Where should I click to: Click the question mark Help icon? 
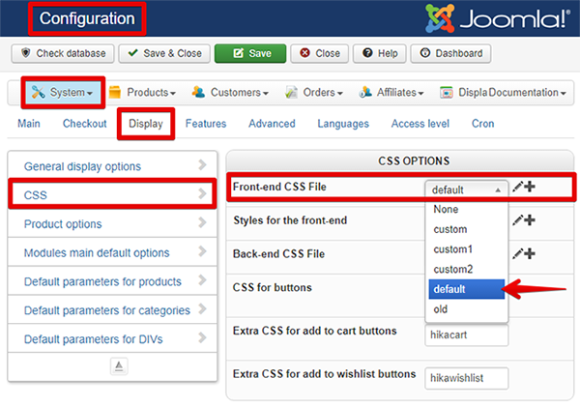tap(367, 53)
